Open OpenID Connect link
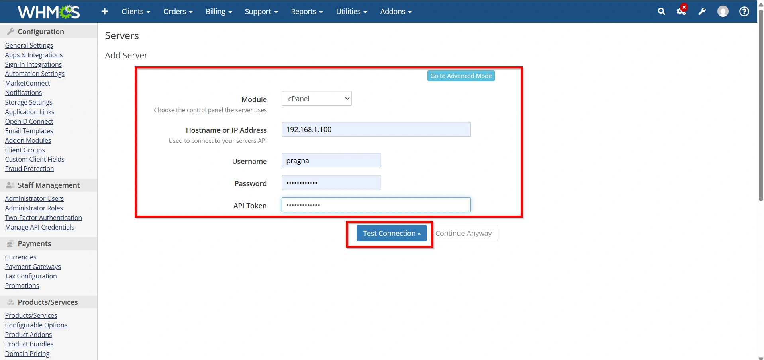Image resolution: width=764 pixels, height=360 pixels. point(29,121)
